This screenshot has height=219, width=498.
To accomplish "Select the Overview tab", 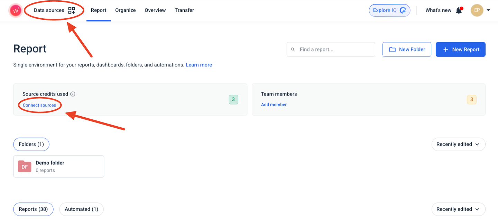I will pyautogui.click(x=155, y=10).
